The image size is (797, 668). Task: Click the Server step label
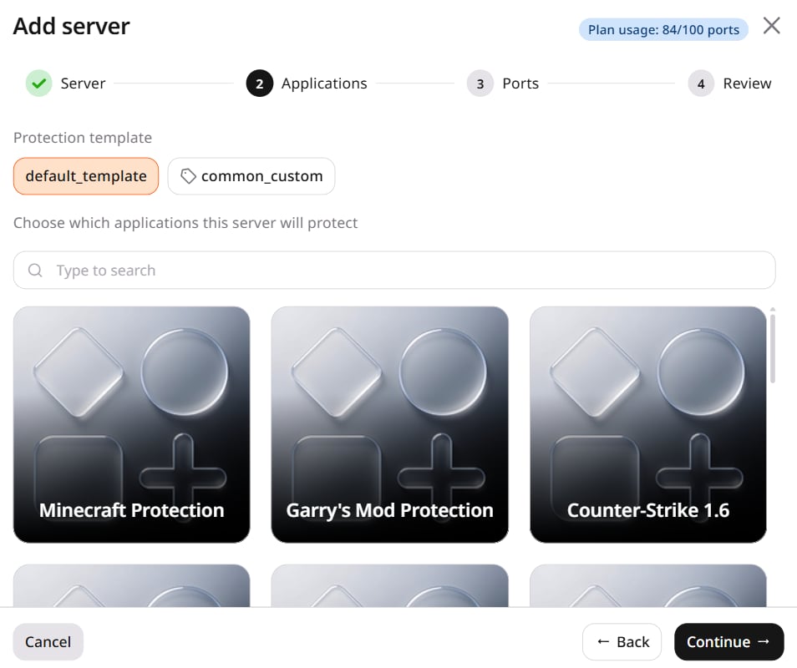[83, 83]
